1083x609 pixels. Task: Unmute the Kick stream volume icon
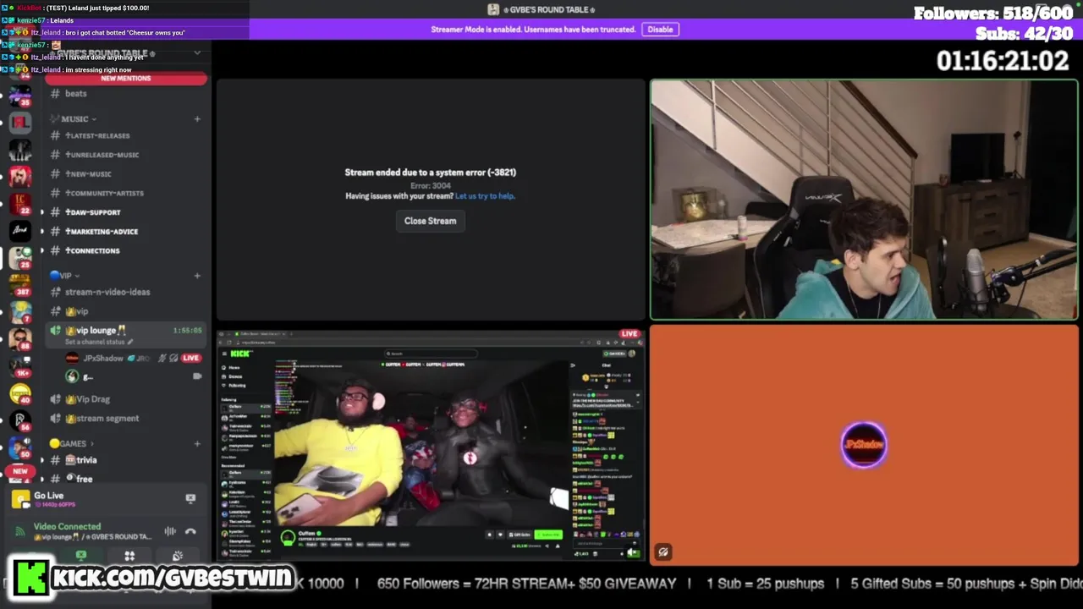point(632,552)
